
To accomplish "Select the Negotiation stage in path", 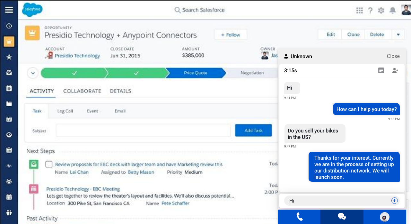I will pos(252,73).
